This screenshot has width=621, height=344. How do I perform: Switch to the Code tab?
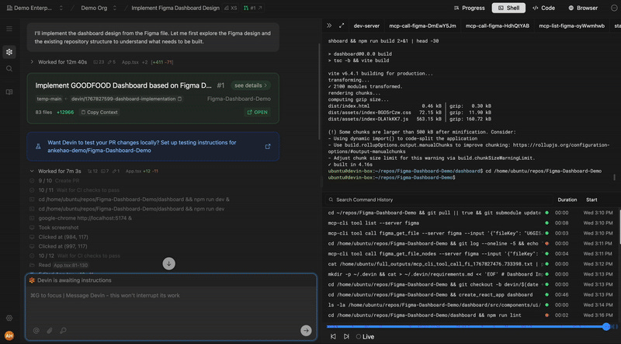[x=543, y=8]
